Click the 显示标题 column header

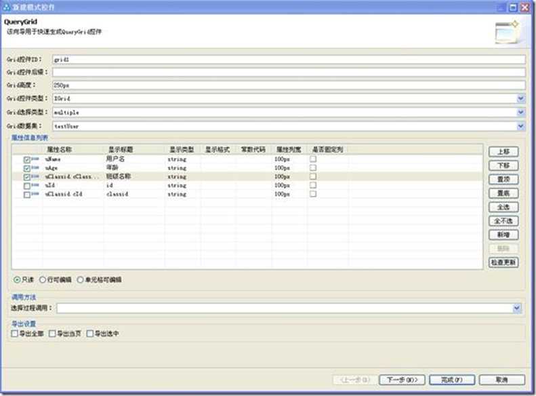[133, 149]
